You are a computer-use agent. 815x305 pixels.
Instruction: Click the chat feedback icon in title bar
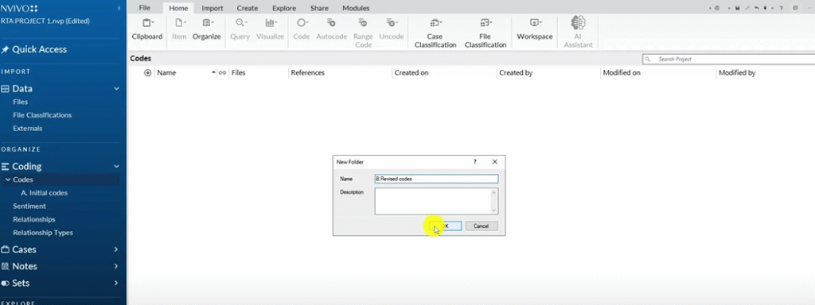[795, 8]
